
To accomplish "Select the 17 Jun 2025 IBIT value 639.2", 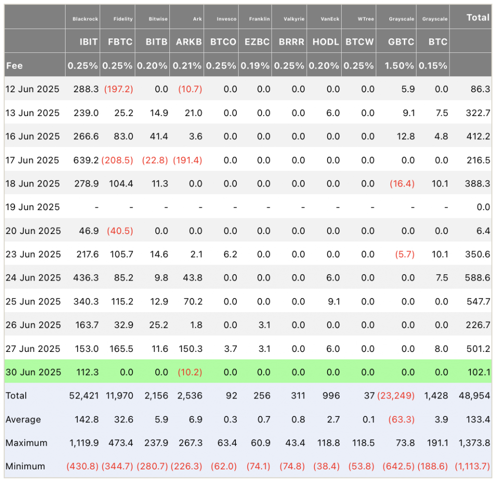I will (86, 160).
